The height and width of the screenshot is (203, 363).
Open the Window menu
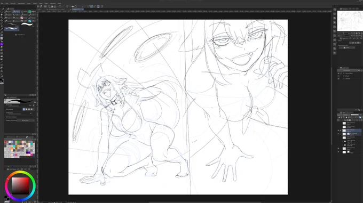[x=53, y=4]
